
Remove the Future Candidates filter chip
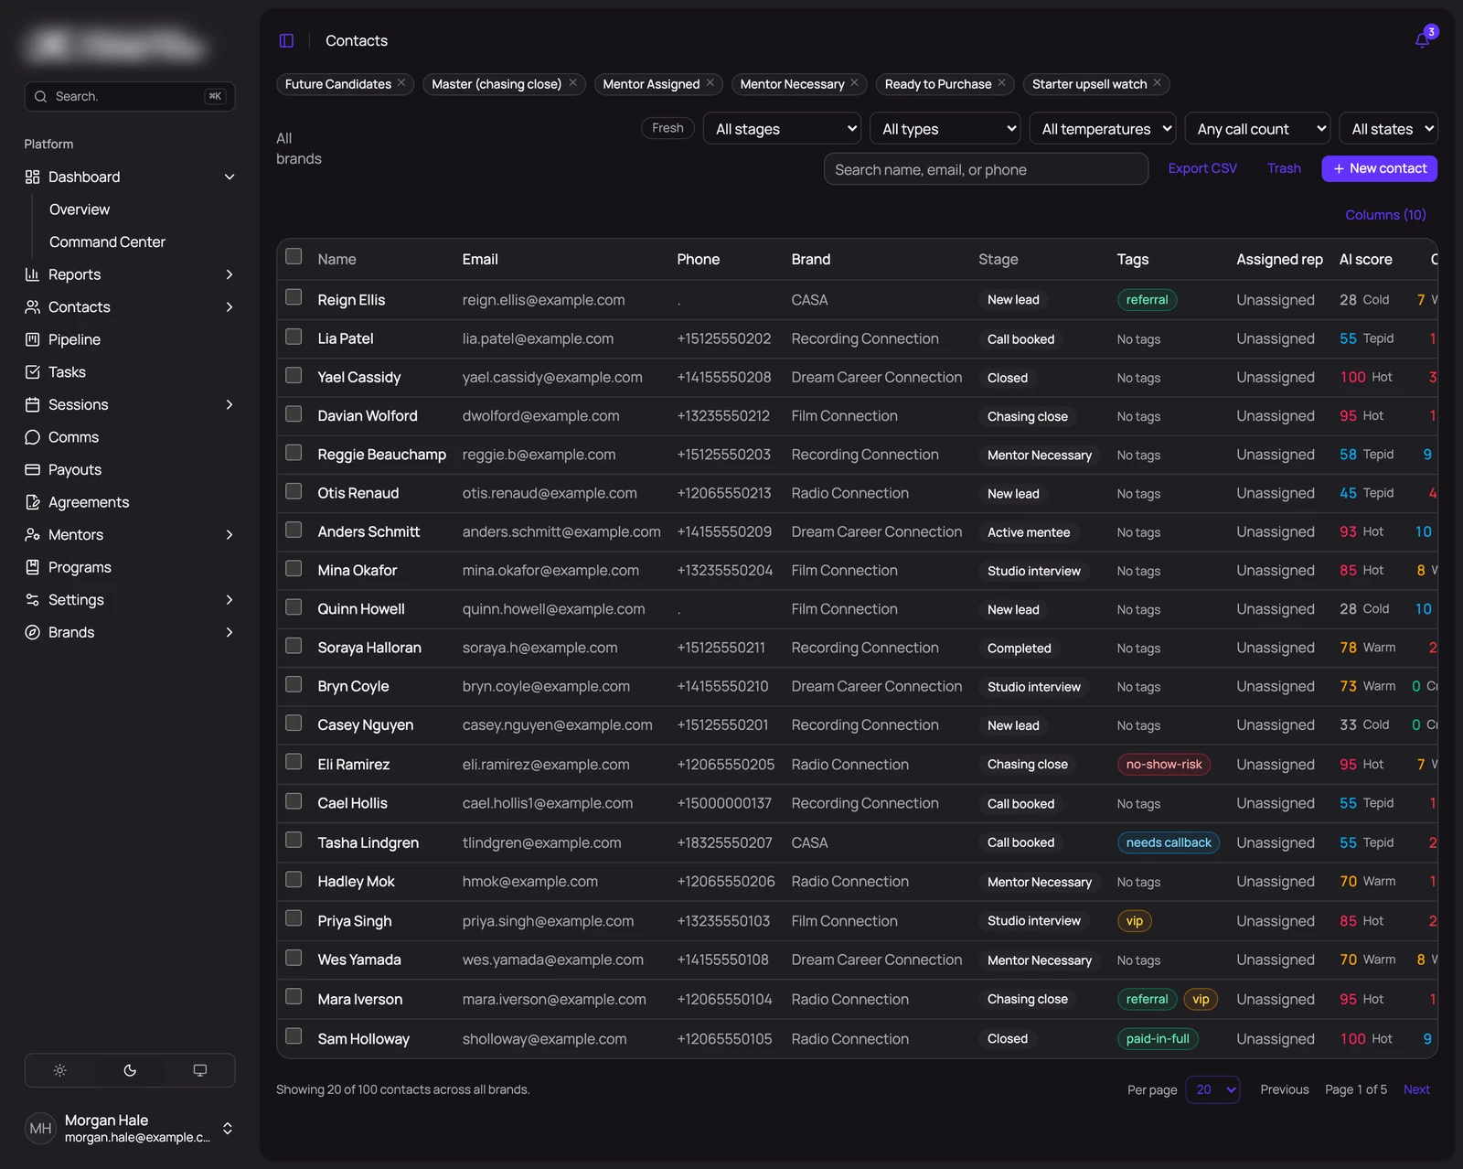[401, 83]
